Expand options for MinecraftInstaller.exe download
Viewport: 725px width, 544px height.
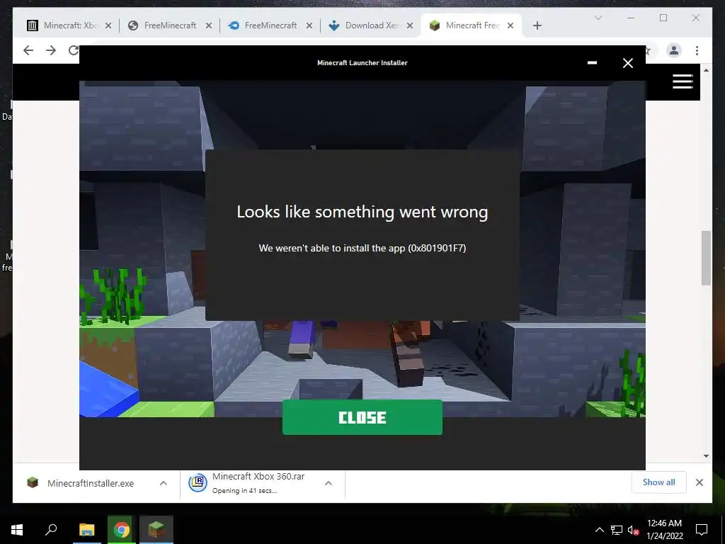[x=164, y=483]
